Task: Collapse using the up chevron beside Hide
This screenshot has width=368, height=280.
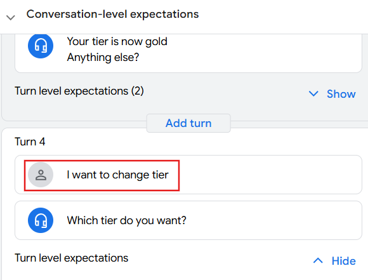Action: pyautogui.click(x=318, y=260)
